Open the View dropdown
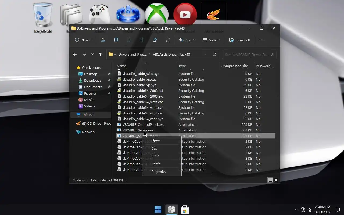344x215 pixels. (x=211, y=40)
